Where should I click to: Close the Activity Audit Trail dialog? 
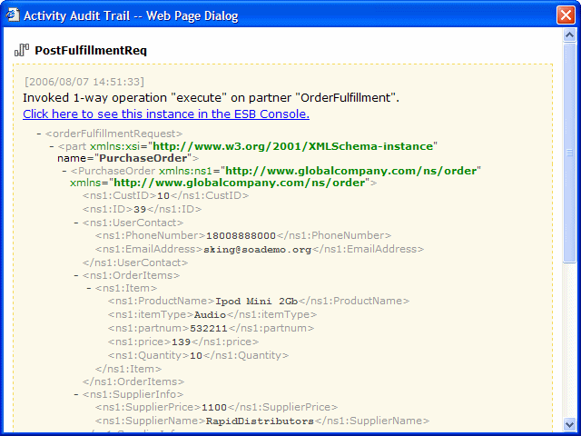(566, 15)
